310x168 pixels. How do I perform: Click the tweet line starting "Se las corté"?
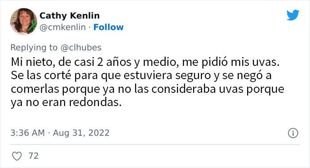141,76
